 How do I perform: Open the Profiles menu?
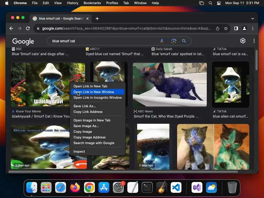pyautogui.click(x=112, y=3)
